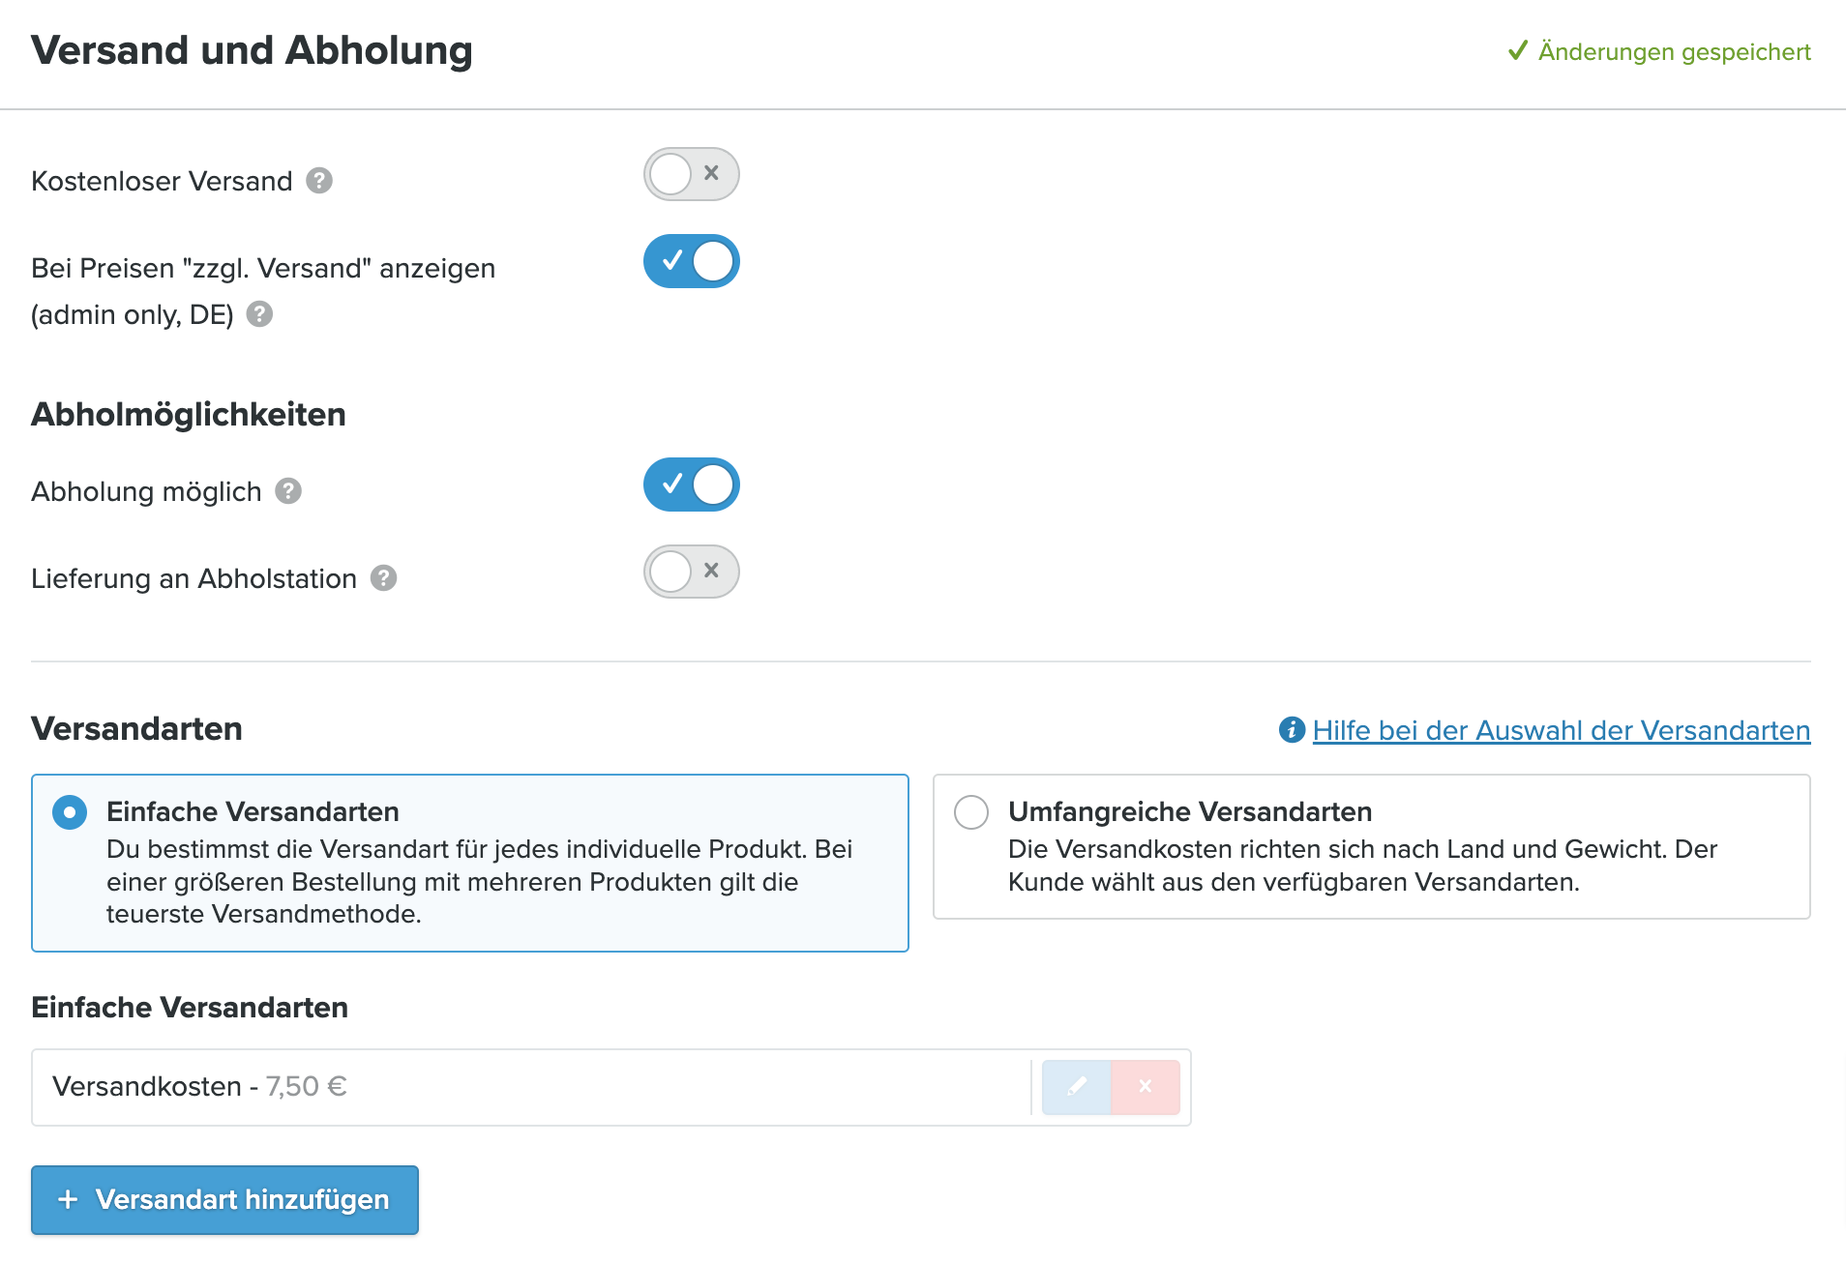Select Umfangreiche Versandarten radio button
This screenshot has width=1846, height=1263.
pos(971,812)
